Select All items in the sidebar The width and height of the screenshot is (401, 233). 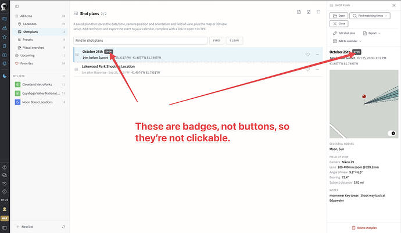pos(40,16)
